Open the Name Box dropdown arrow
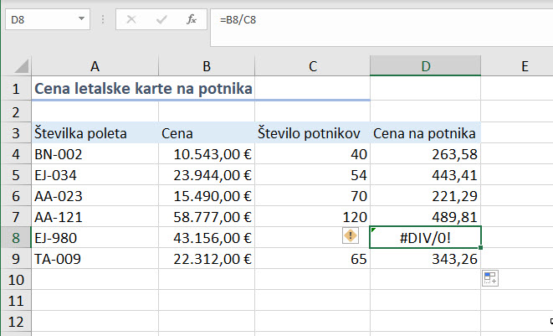Image resolution: width=553 pixels, height=336 pixels. click(x=81, y=18)
